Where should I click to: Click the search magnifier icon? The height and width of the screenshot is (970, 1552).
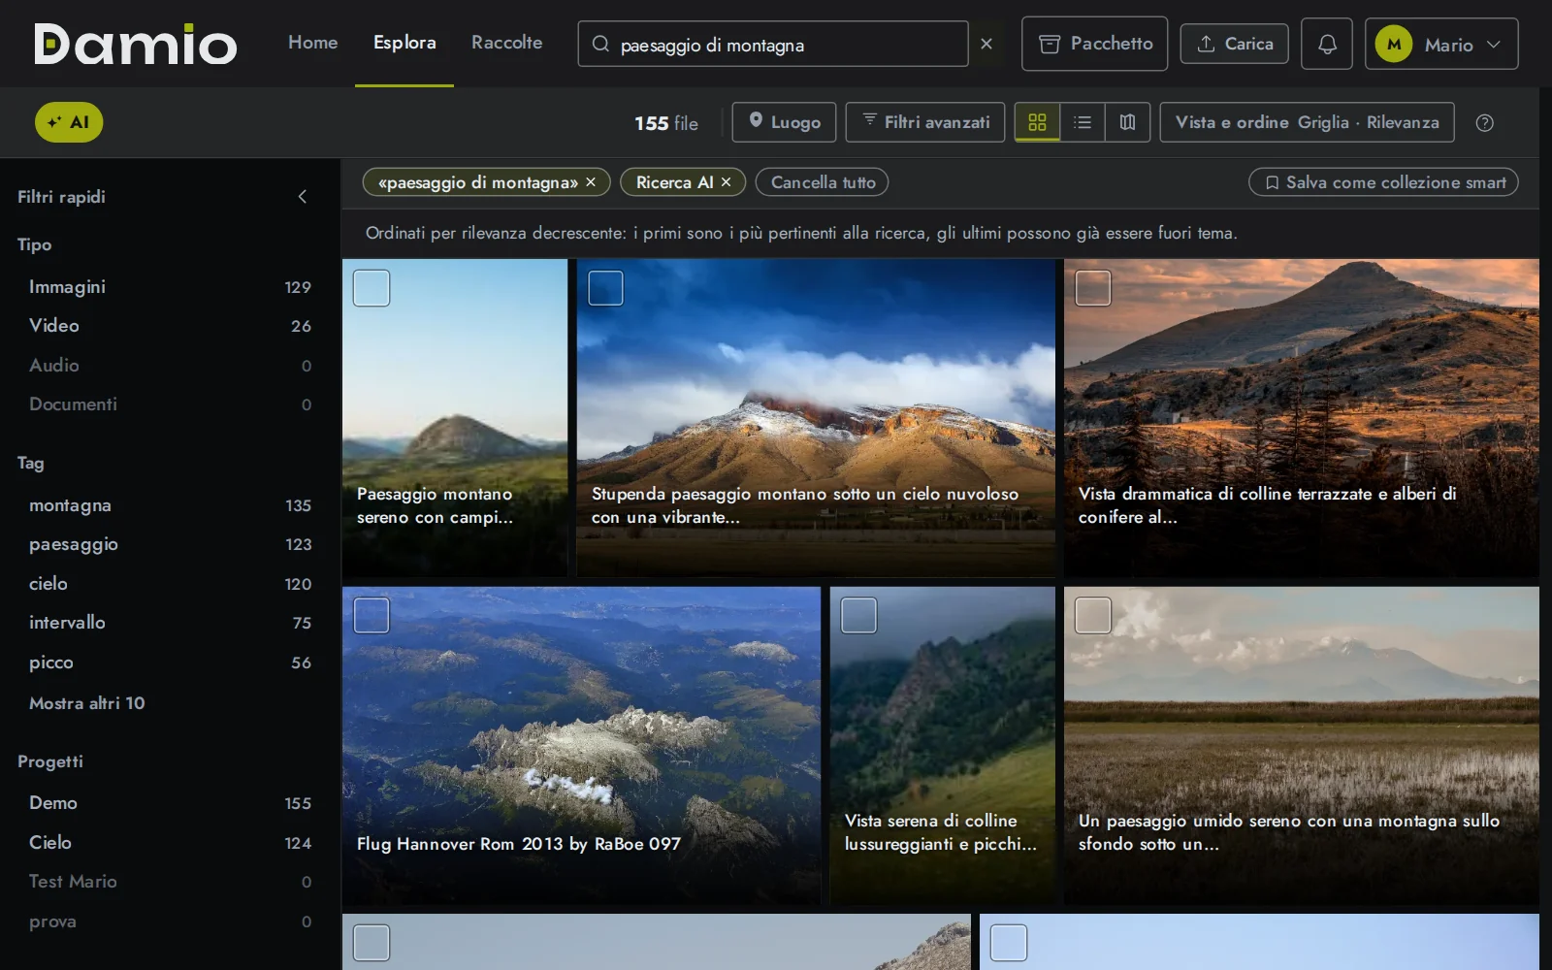(x=600, y=44)
